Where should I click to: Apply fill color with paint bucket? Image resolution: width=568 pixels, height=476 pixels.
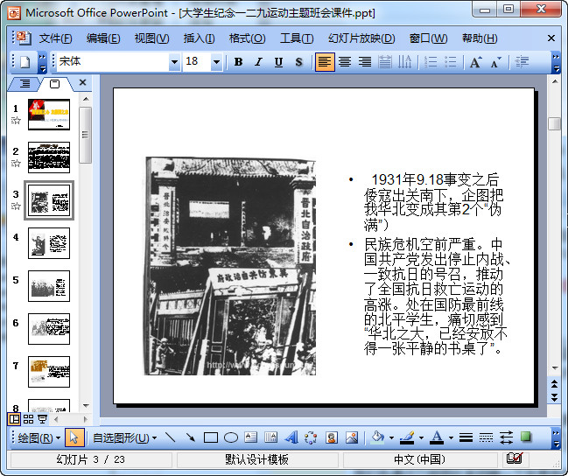378,437
